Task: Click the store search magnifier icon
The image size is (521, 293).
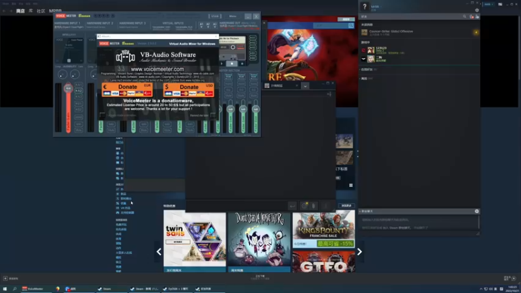Action: (x=351, y=25)
